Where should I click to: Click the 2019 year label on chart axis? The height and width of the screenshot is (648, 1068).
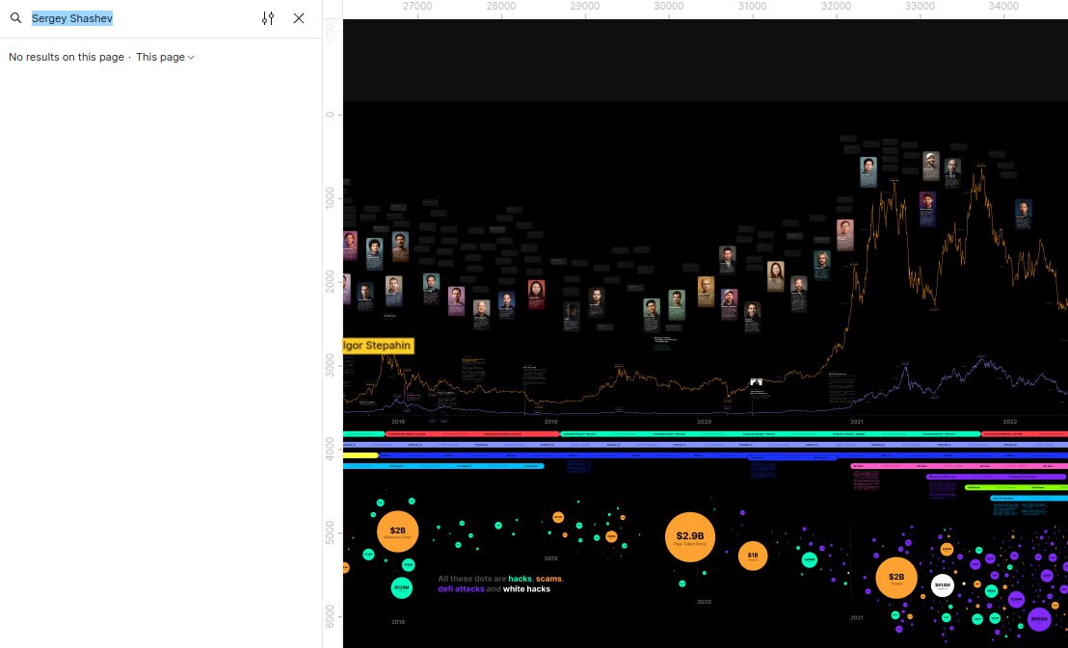pyautogui.click(x=550, y=422)
